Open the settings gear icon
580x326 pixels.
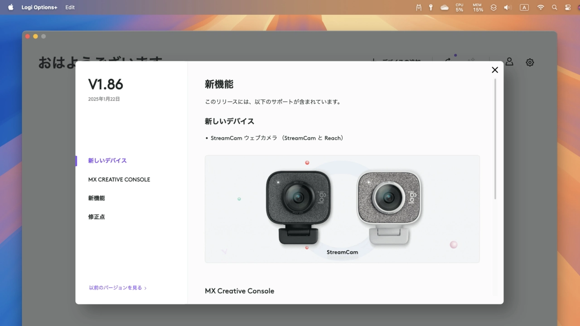tap(530, 62)
